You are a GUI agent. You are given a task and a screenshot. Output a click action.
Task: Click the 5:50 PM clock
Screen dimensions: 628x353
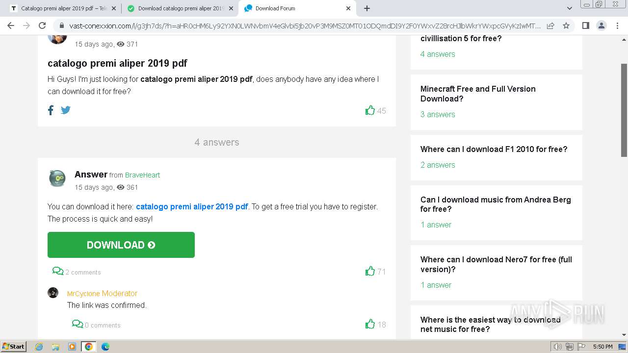coord(602,347)
